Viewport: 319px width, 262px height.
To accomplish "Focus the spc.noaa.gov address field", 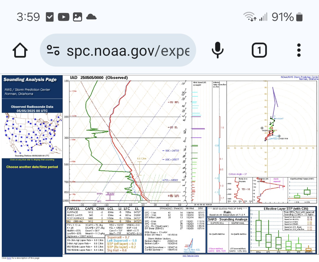I will [118, 50].
